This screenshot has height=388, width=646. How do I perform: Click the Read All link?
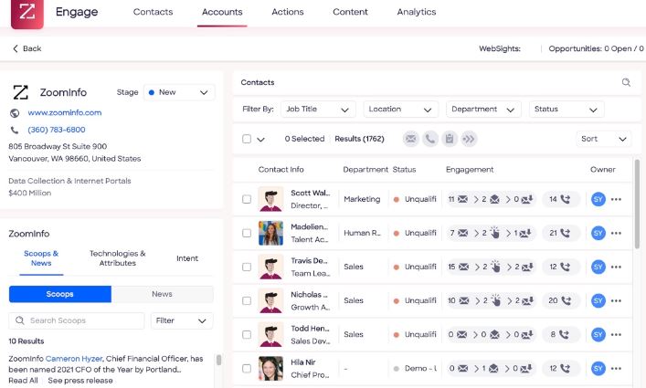[x=23, y=381]
